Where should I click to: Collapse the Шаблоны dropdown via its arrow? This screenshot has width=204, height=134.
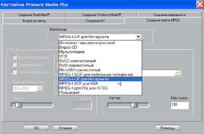coord(138,37)
